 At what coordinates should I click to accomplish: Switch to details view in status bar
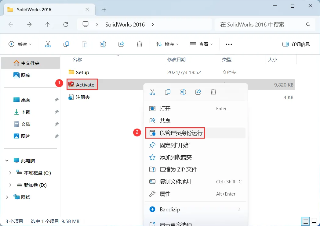pos(306,221)
